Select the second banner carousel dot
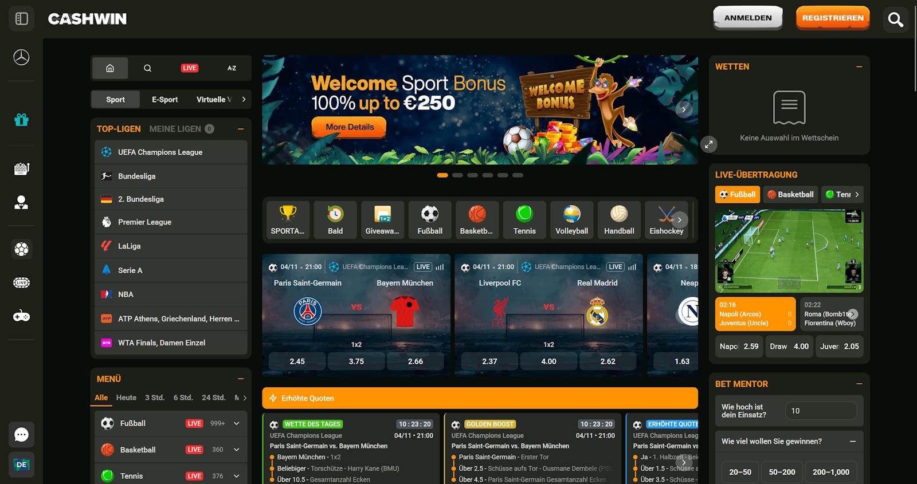 [457, 175]
